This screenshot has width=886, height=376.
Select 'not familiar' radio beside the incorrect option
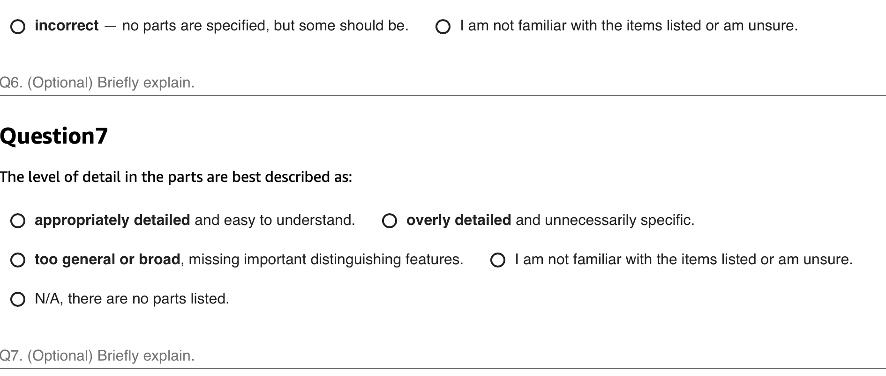pos(443,27)
